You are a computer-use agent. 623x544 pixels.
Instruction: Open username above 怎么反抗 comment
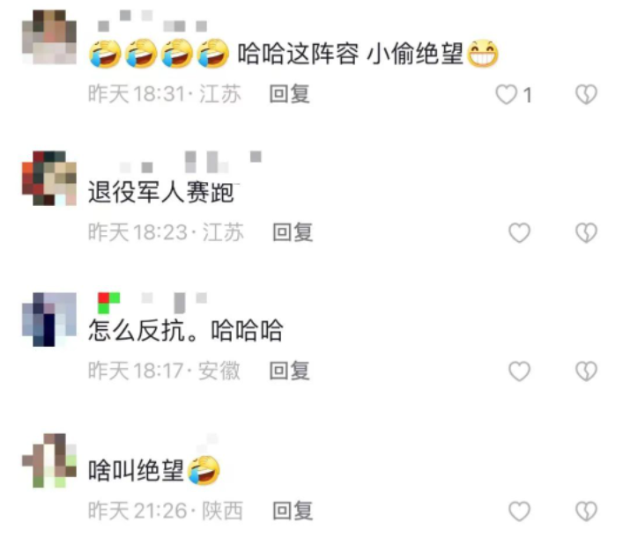tap(152, 303)
